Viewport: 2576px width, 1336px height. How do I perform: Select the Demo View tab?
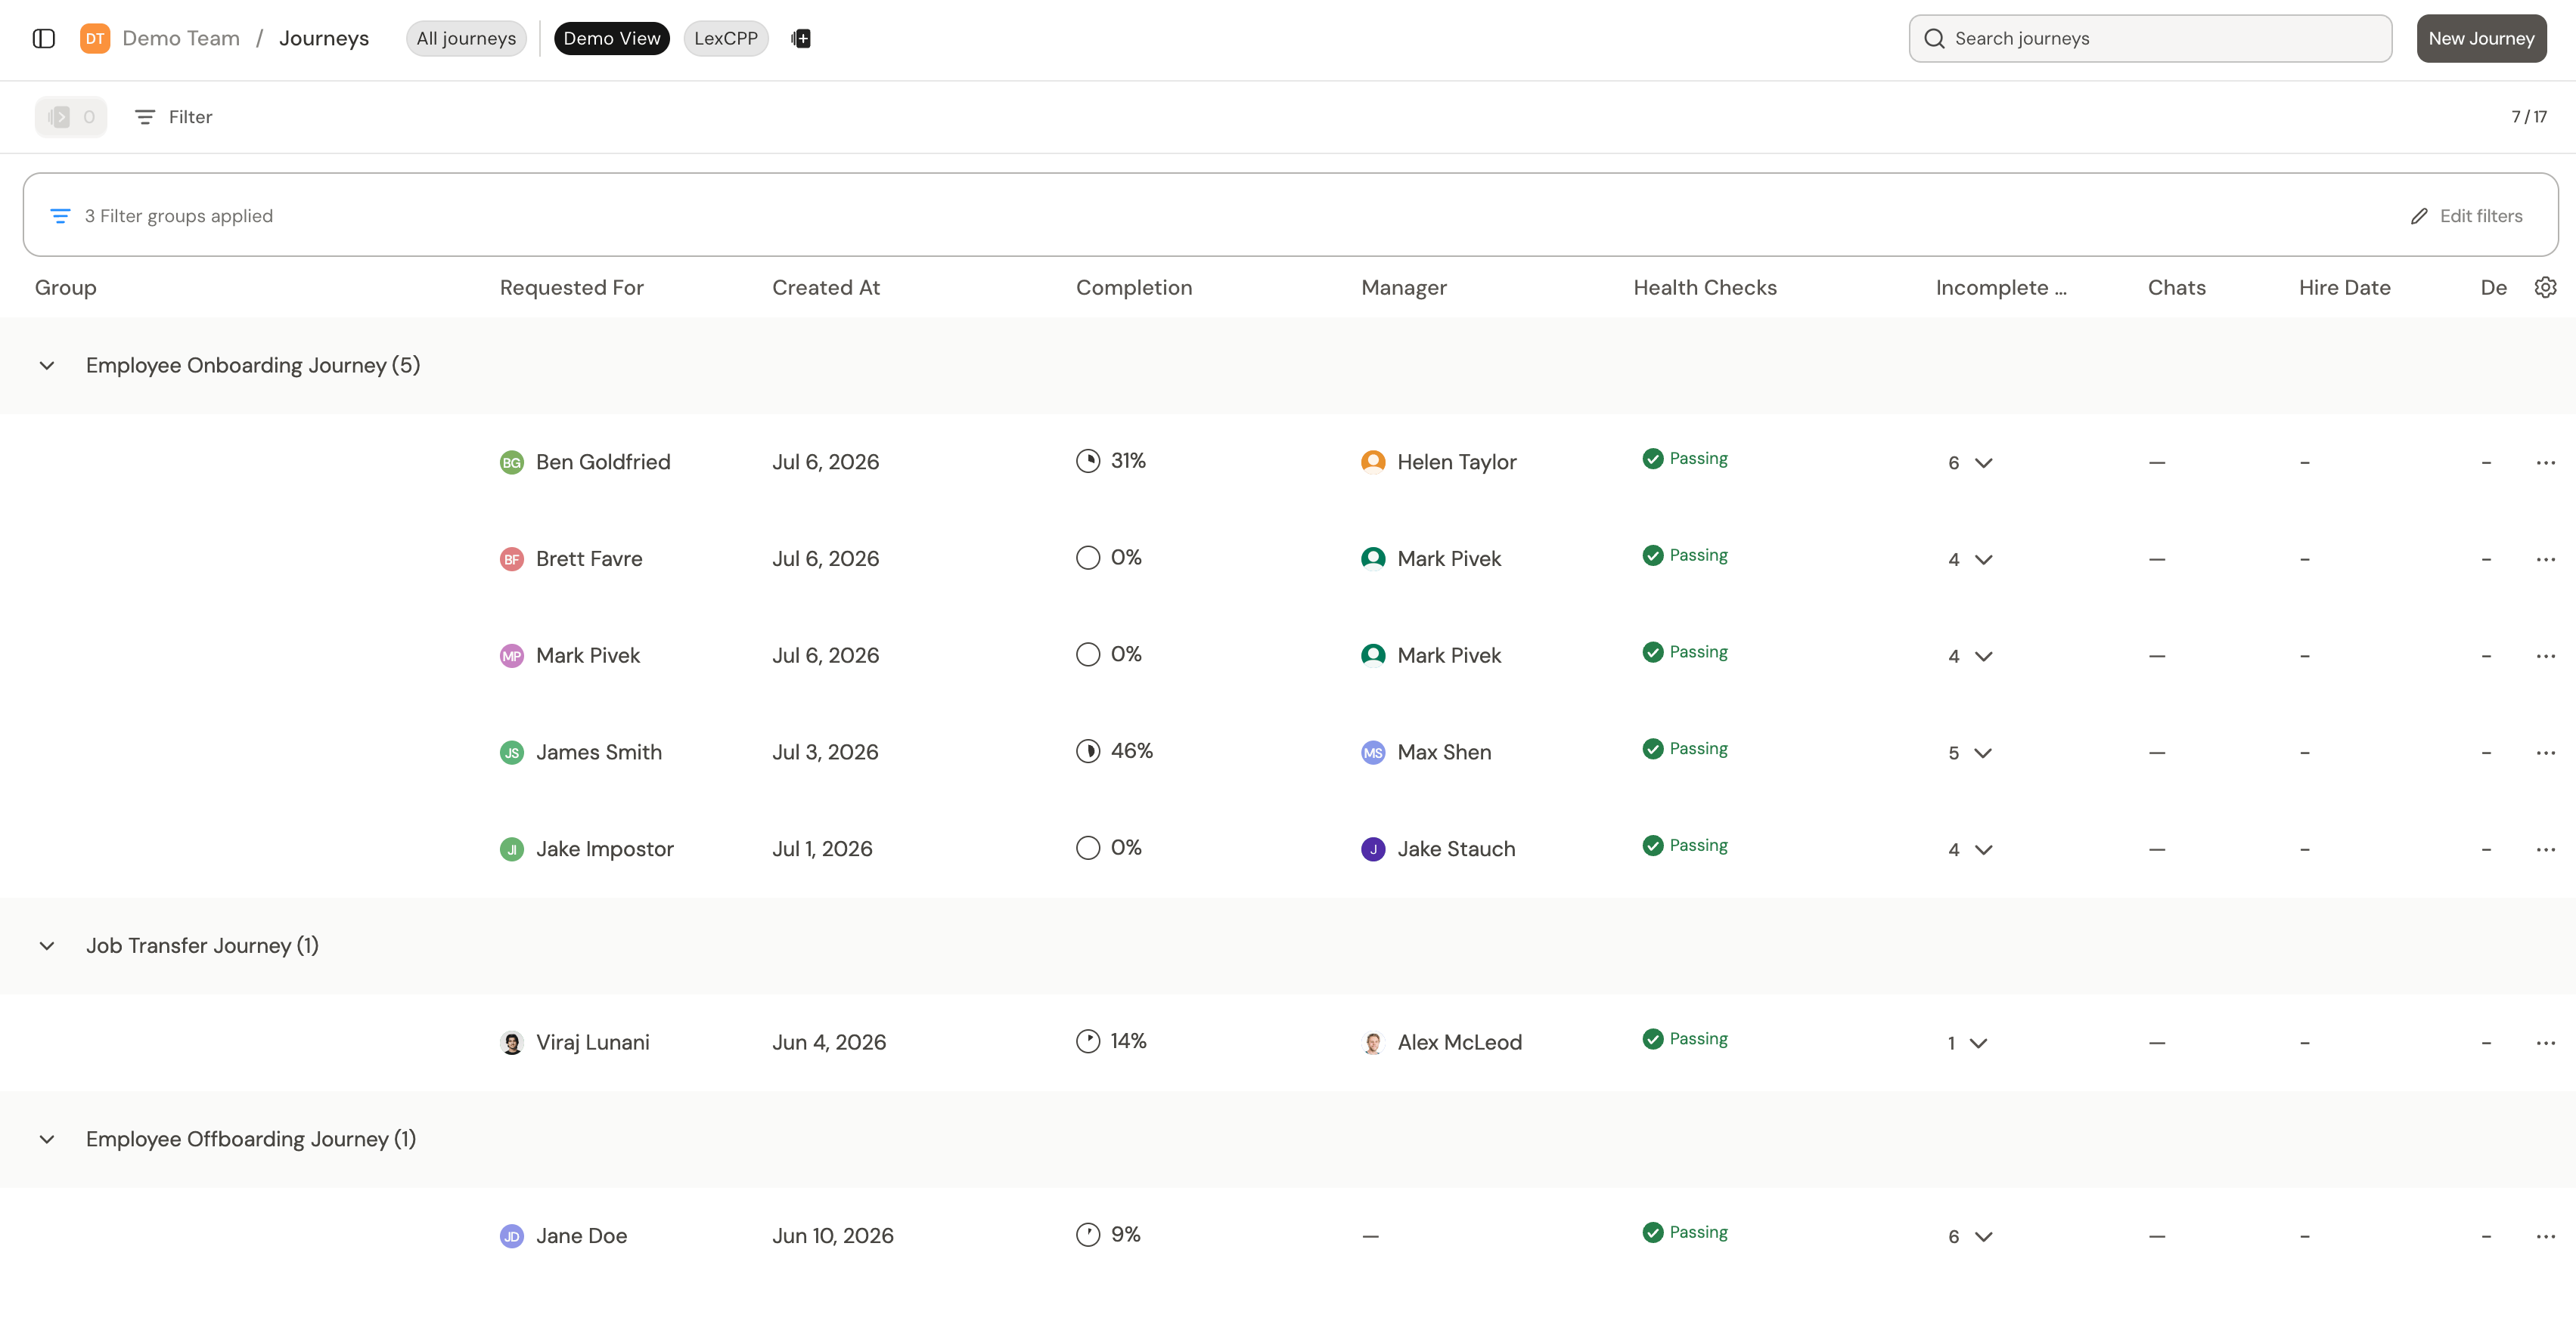click(612, 38)
